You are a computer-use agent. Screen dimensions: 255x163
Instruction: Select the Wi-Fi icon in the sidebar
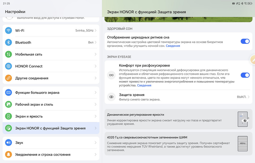coord(8,30)
